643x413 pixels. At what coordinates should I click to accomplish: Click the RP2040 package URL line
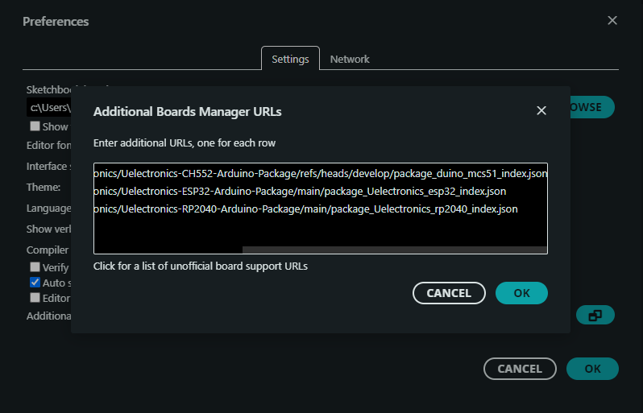(x=305, y=209)
